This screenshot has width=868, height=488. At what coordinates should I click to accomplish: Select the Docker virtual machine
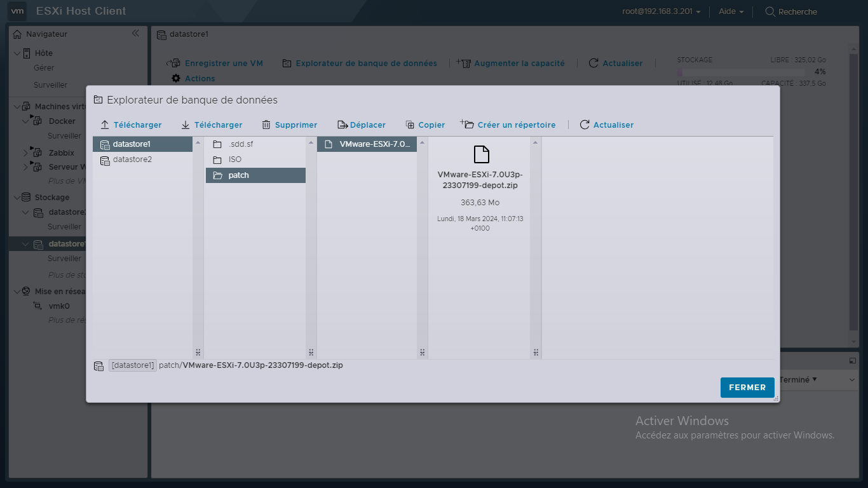coord(62,121)
